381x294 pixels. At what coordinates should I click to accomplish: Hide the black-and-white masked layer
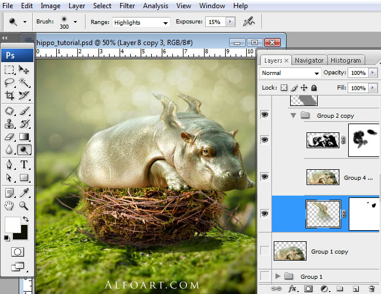tap(264, 140)
